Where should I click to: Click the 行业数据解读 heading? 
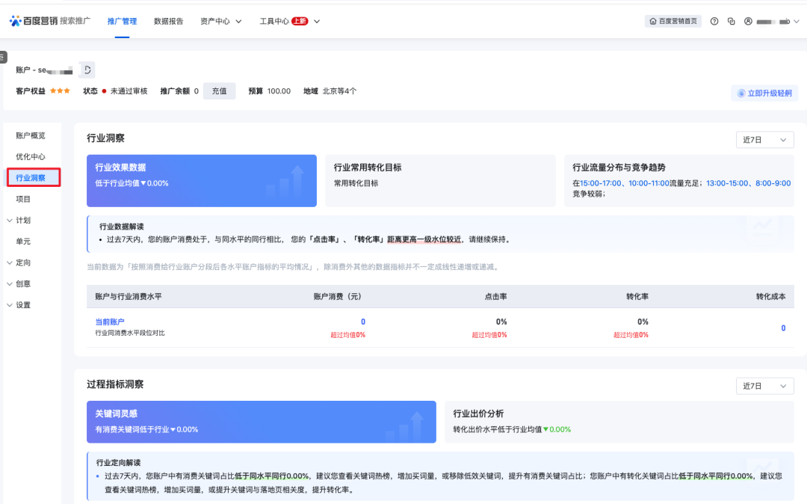tap(122, 227)
